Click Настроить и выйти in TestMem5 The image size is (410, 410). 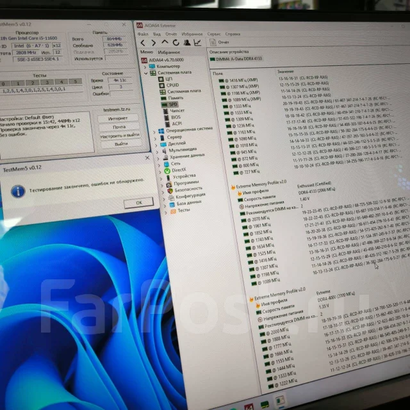click(x=120, y=136)
